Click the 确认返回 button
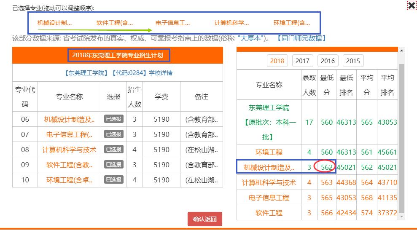Image resolution: width=417 pixels, height=230 pixels. 205,219
